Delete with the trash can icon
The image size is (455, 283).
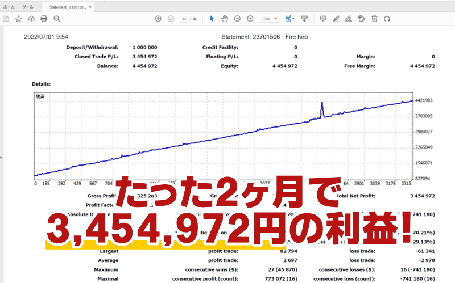click(374, 19)
